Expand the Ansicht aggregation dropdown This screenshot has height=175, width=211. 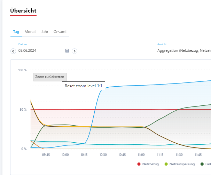pos(184,50)
